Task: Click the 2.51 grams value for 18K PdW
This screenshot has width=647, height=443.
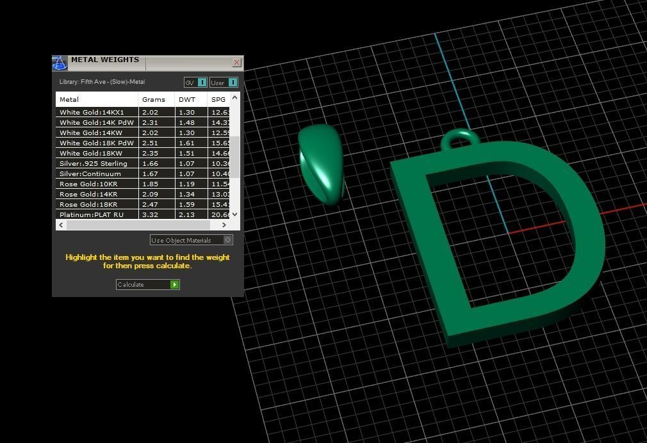Action: tap(150, 143)
